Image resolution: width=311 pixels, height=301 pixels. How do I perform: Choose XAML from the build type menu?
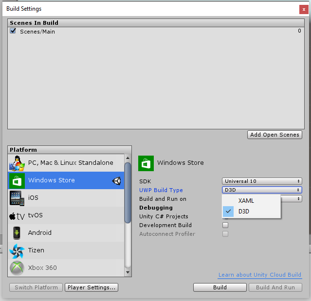point(251,200)
